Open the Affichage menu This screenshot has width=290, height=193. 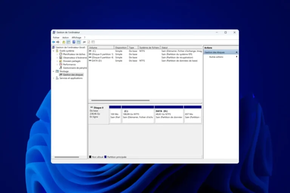76,38
